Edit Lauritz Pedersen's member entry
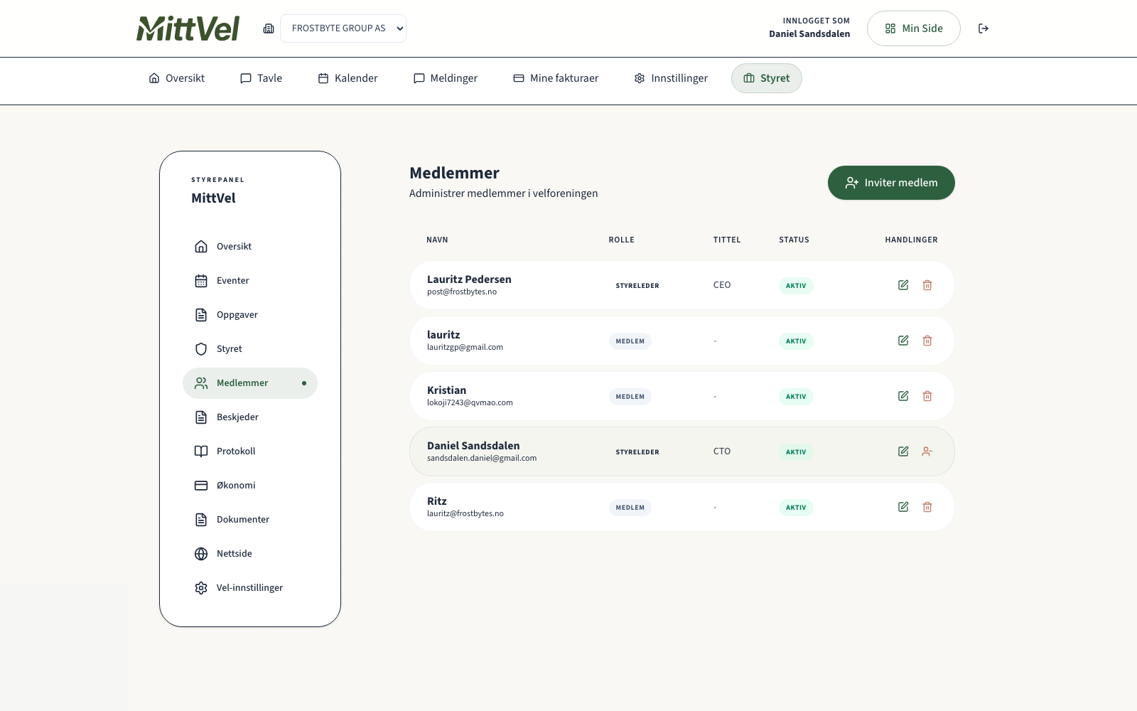This screenshot has width=1137, height=711. click(903, 285)
